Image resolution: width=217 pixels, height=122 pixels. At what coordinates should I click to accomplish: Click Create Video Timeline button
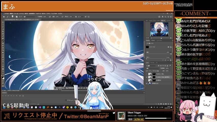pyautogui.click(x=72, y=100)
